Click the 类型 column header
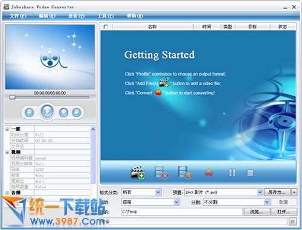Image resolution: width=302 pixels, height=230 pixels. point(228,27)
